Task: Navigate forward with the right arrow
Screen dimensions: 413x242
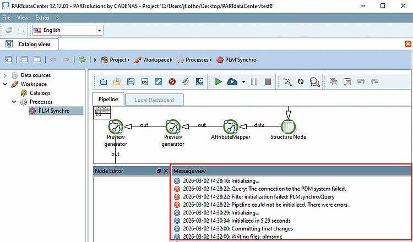Action: click(66, 60)
